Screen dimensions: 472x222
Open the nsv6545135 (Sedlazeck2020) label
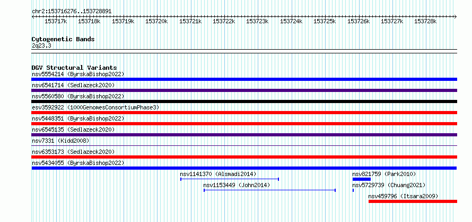point(73,129)
